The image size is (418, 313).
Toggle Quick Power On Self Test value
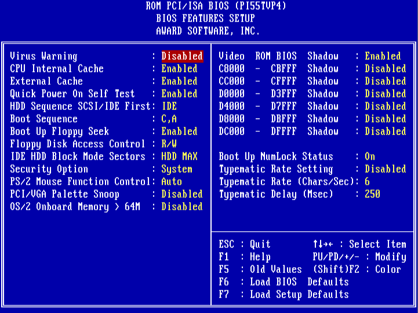179,94
